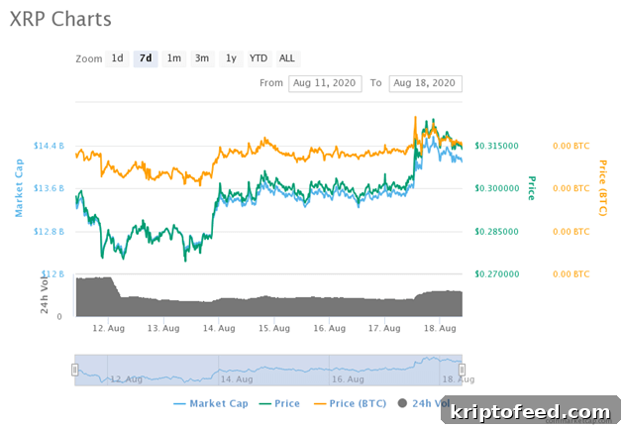Edit the From date Aug 11, 2020
Screen dimensions: 622x429
click(325, 83)
